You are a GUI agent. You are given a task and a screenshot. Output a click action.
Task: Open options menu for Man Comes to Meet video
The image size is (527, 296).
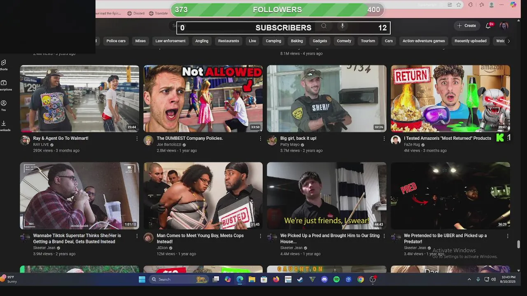click(x=260, y=236)
